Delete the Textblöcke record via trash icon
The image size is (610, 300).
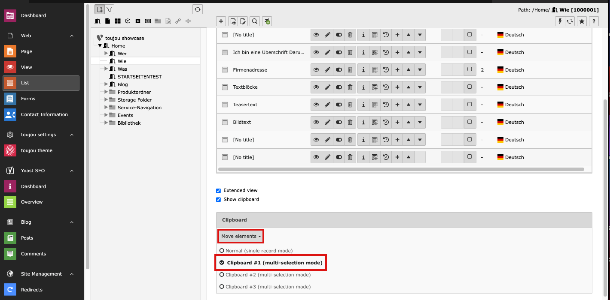pos(350,87)
